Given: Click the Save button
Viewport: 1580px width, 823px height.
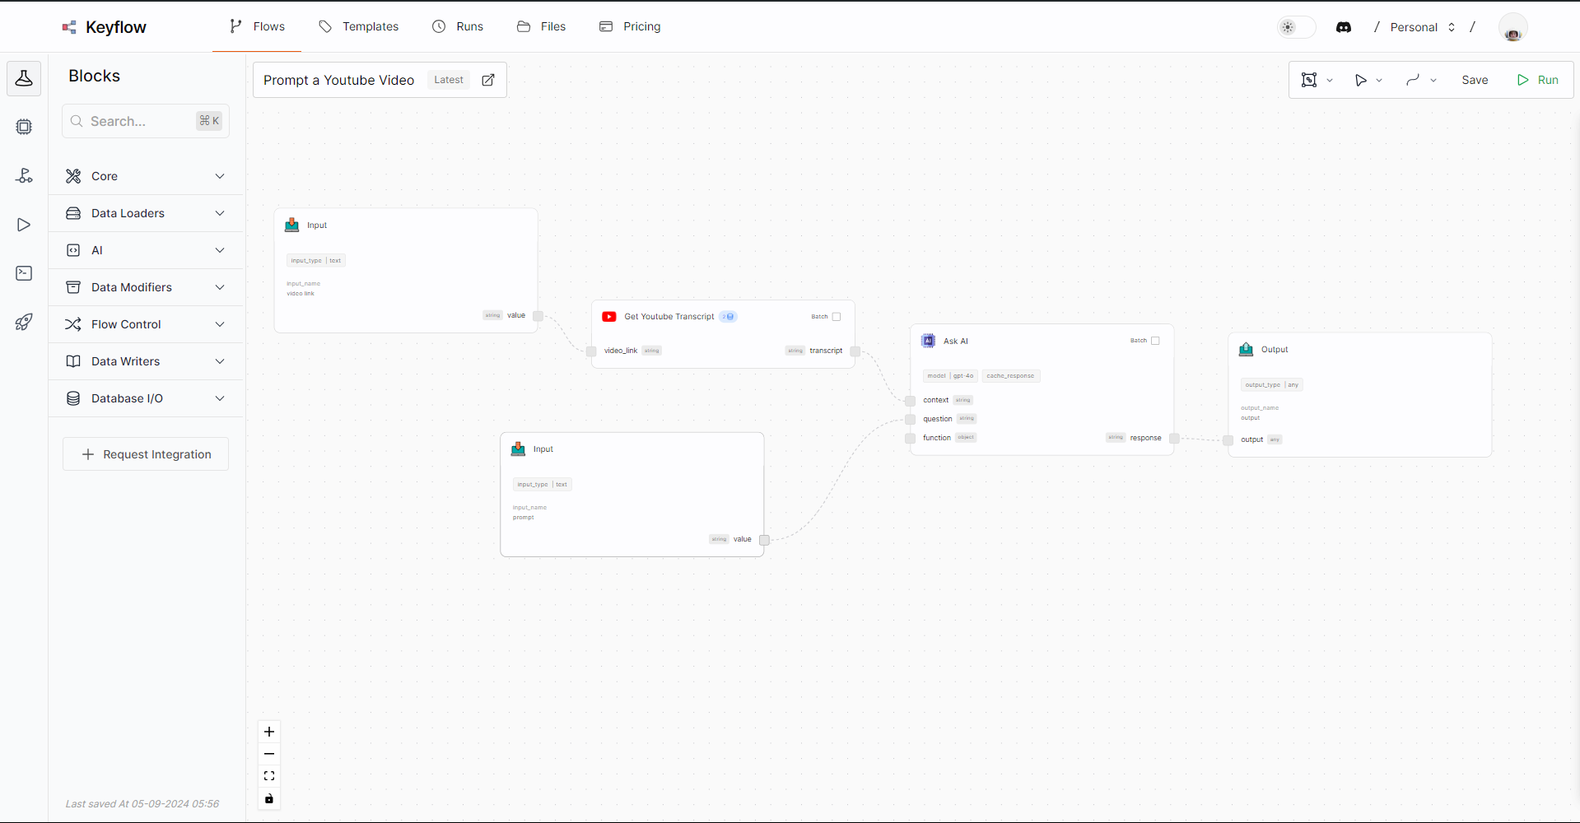Looking at the screenshot, I should [x=1475, y=80].
